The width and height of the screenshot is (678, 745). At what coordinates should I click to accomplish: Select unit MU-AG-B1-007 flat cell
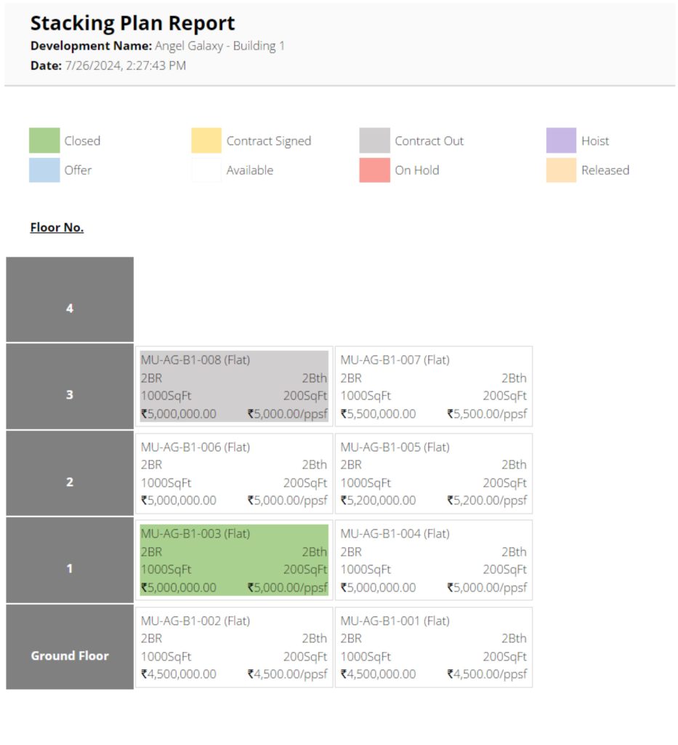point(433,386)
